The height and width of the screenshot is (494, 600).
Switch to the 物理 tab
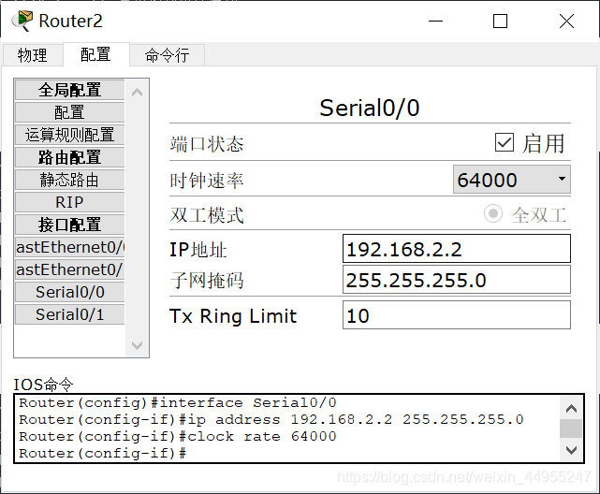(32, 55)
